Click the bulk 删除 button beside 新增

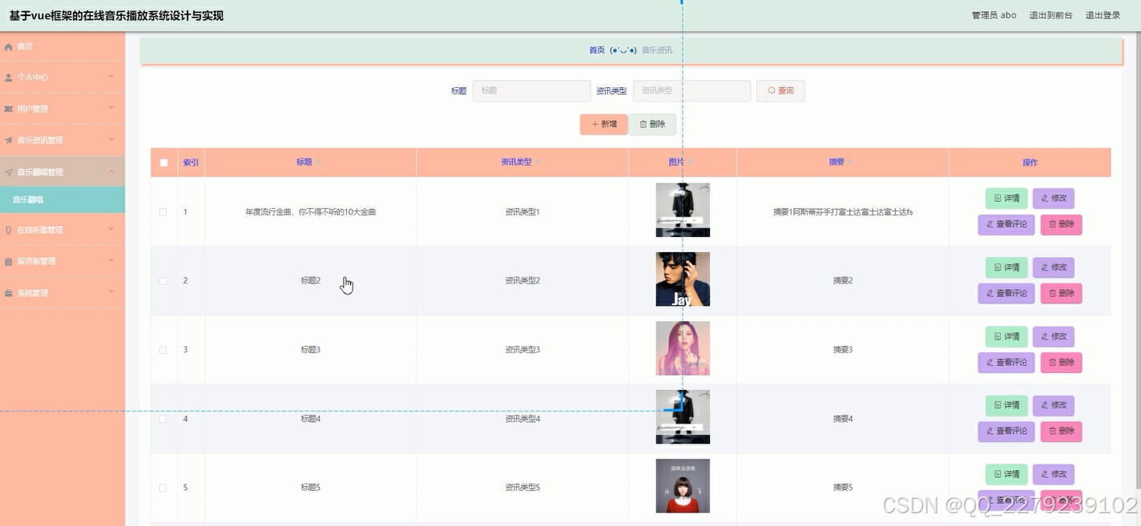coord(652,124)
